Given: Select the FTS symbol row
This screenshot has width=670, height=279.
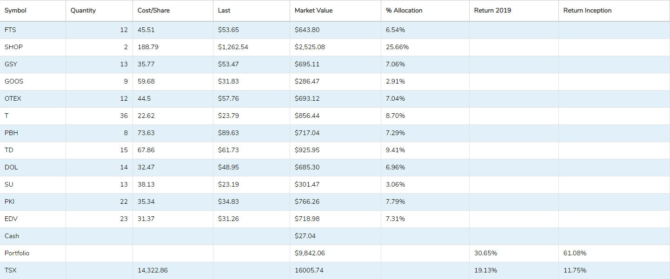Looking at the screenshot, I should 10,30.
